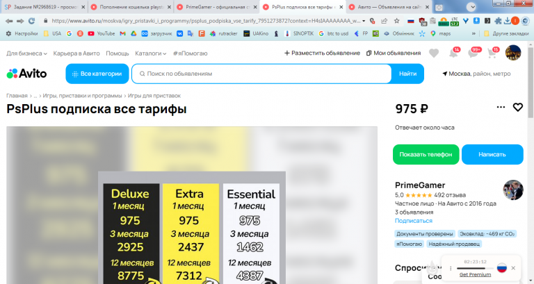Click Москва, район, метро location selector
Screen dimensions: 534x284
476,74
